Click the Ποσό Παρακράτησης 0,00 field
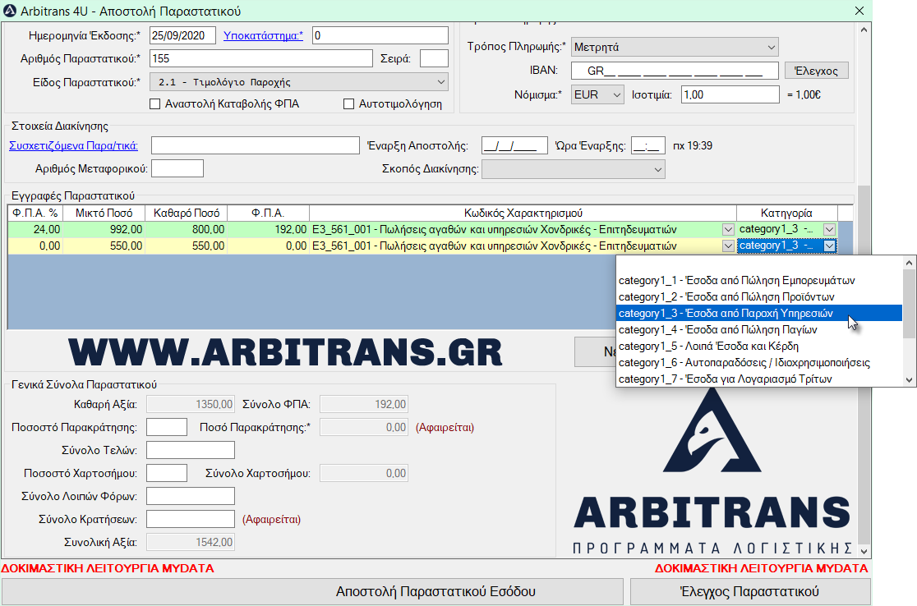 click(x=364, y=427)
